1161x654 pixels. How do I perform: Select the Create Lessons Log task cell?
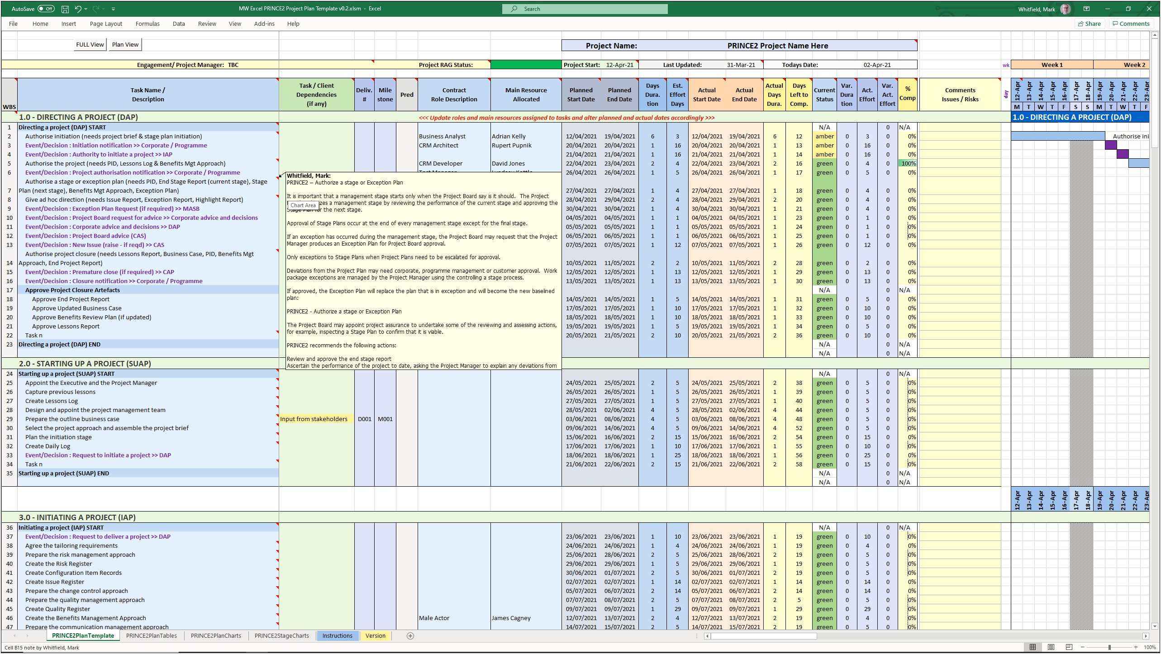[148, 401]
